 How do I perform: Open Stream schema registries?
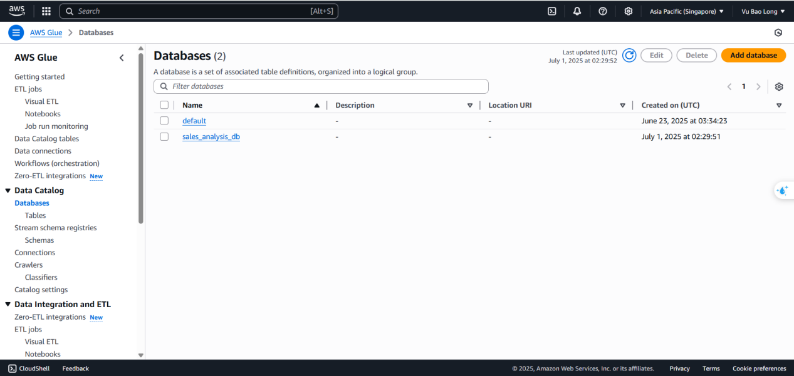coord(56,228)
